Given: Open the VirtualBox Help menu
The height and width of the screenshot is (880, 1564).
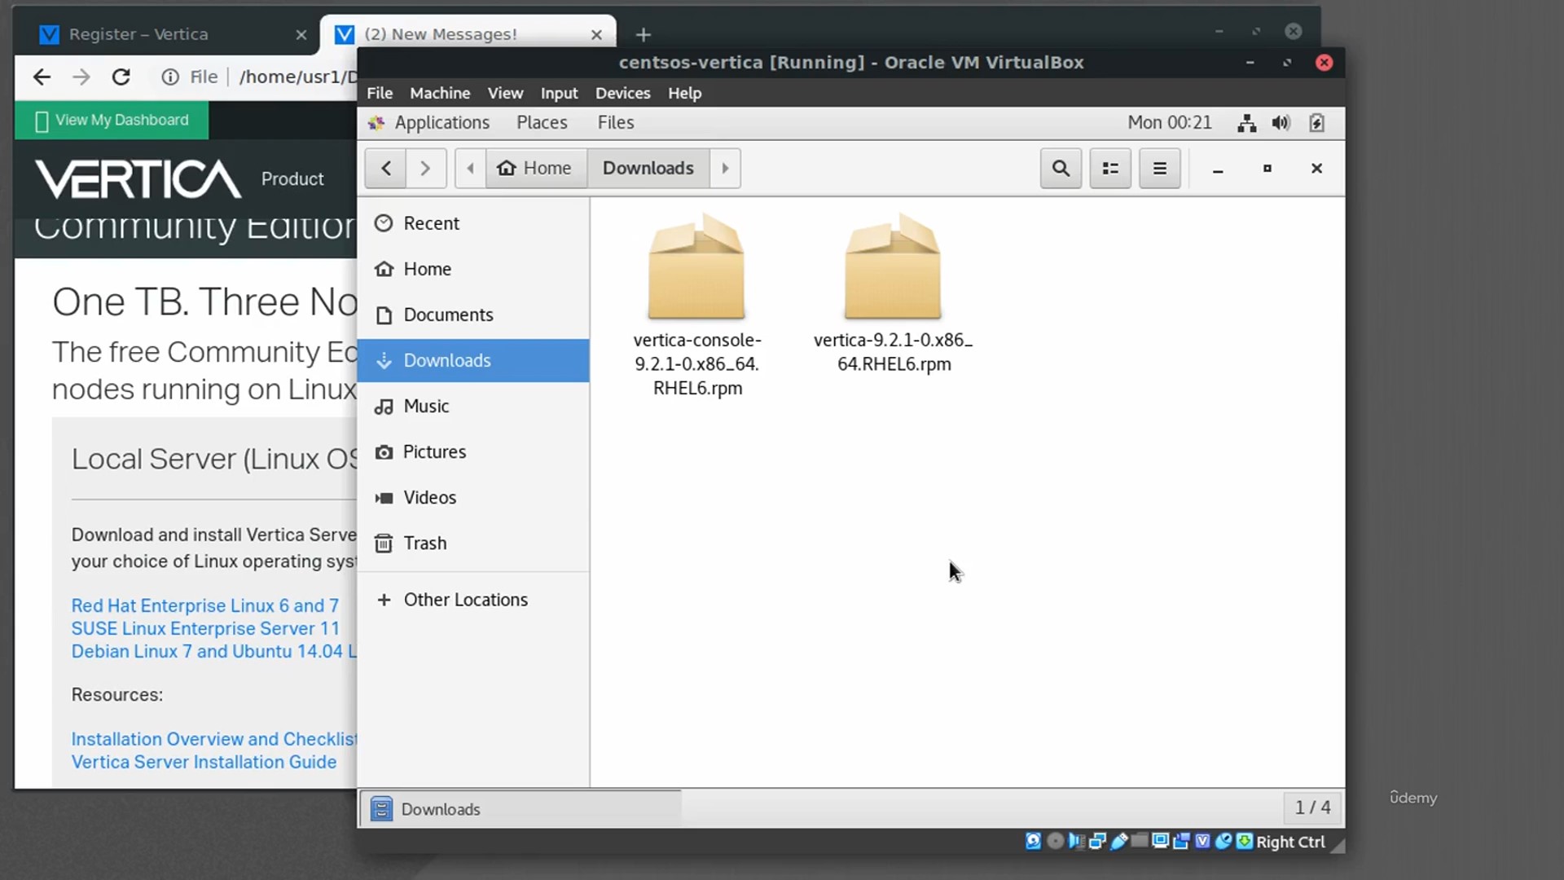Looking at the screenshot, I should click(x=684, y=93).
